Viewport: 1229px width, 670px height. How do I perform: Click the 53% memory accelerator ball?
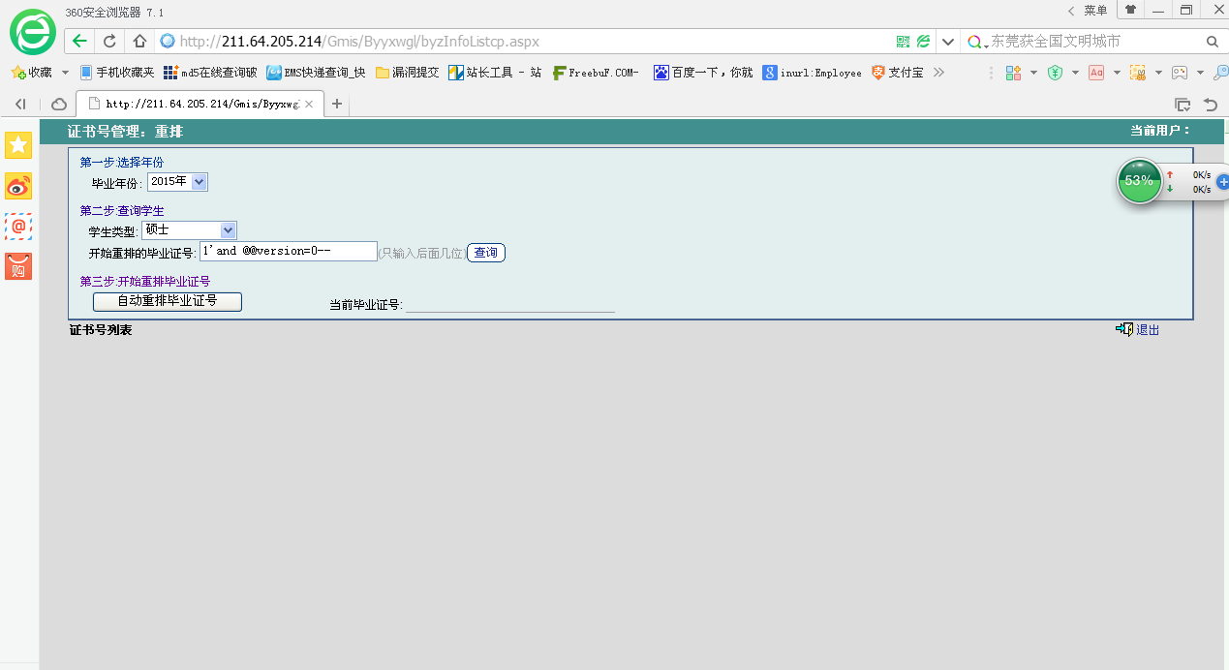tap(1139, 181)
